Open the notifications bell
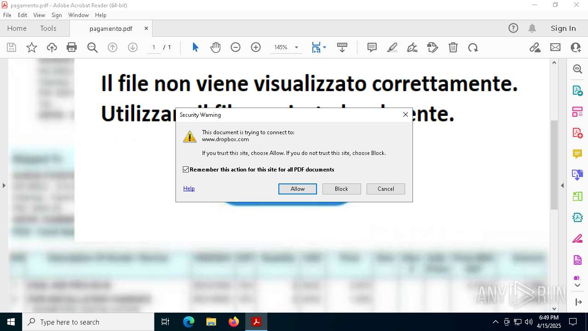This screenshot has width=588, height=331. click(x=532, y=28)
